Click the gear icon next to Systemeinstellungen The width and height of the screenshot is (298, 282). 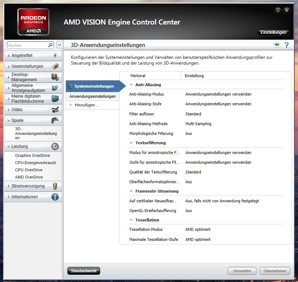coord(70,86)
